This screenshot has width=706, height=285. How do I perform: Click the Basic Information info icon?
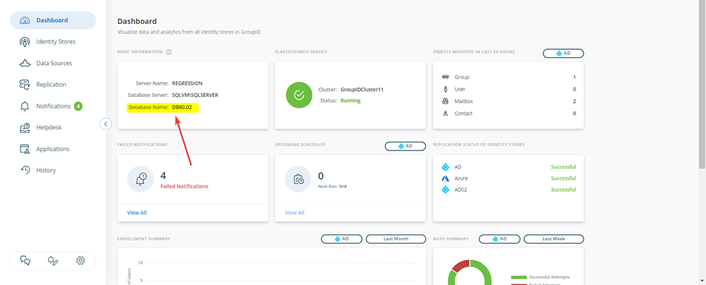click(x=169, y=52)
